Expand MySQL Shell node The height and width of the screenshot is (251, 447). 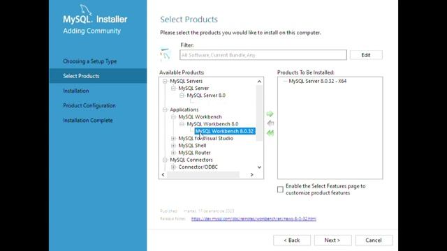pos(173,146)
